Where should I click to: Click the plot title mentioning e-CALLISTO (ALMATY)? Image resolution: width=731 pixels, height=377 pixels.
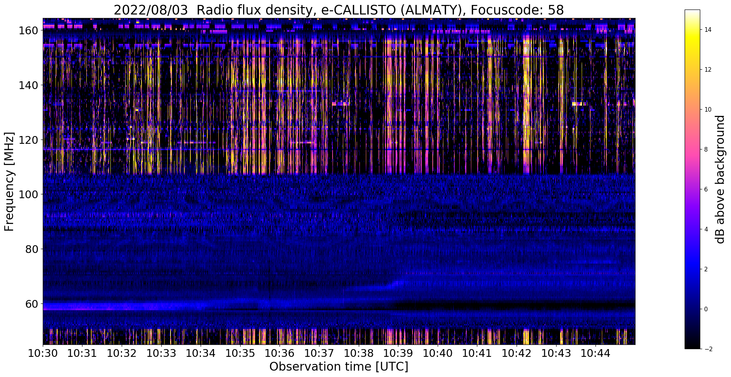click(x=339, y=10)
